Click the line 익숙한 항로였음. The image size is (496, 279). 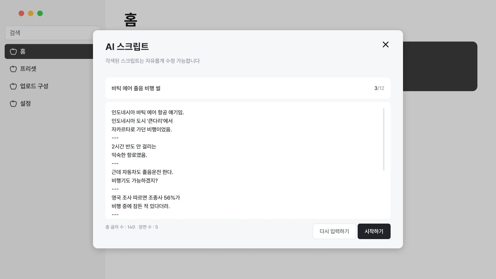[x=129, y=155]
